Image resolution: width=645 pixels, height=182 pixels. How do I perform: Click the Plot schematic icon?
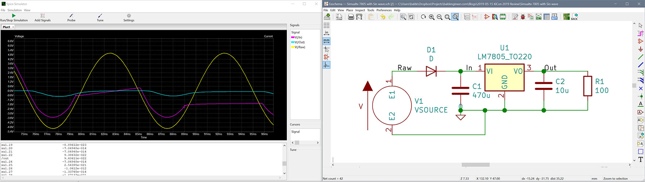(359, 17)
